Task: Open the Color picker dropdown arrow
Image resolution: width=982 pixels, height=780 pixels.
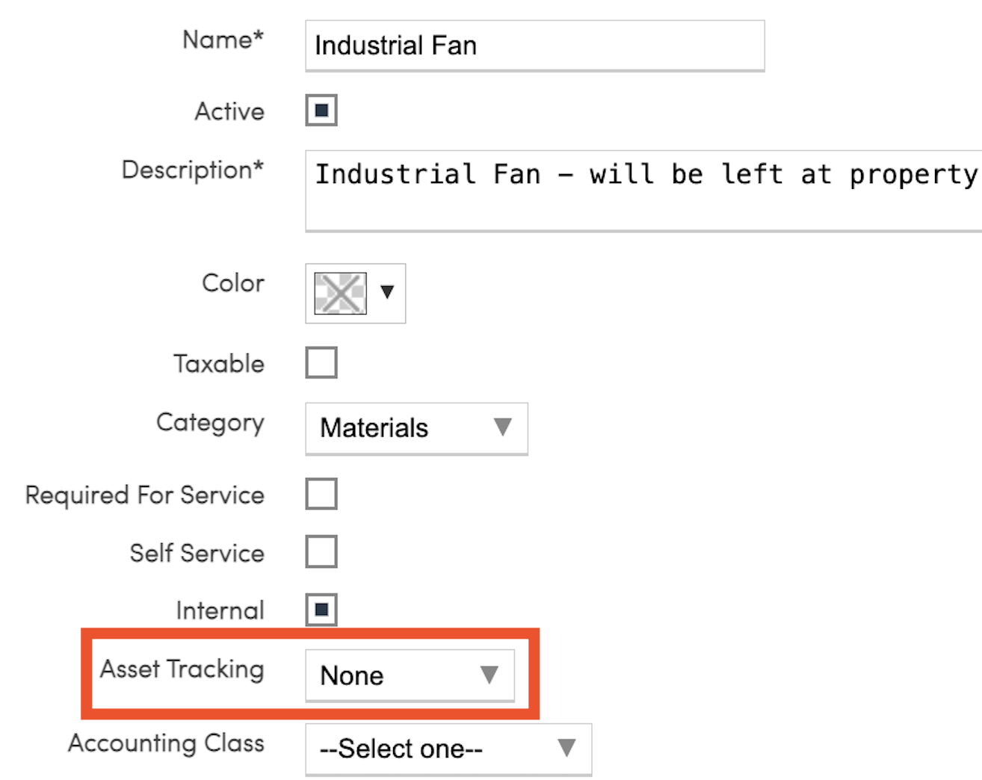Action: coord(387,292)
